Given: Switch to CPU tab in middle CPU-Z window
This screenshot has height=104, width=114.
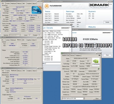Looking at the screenshot, I should coord(3,40).
